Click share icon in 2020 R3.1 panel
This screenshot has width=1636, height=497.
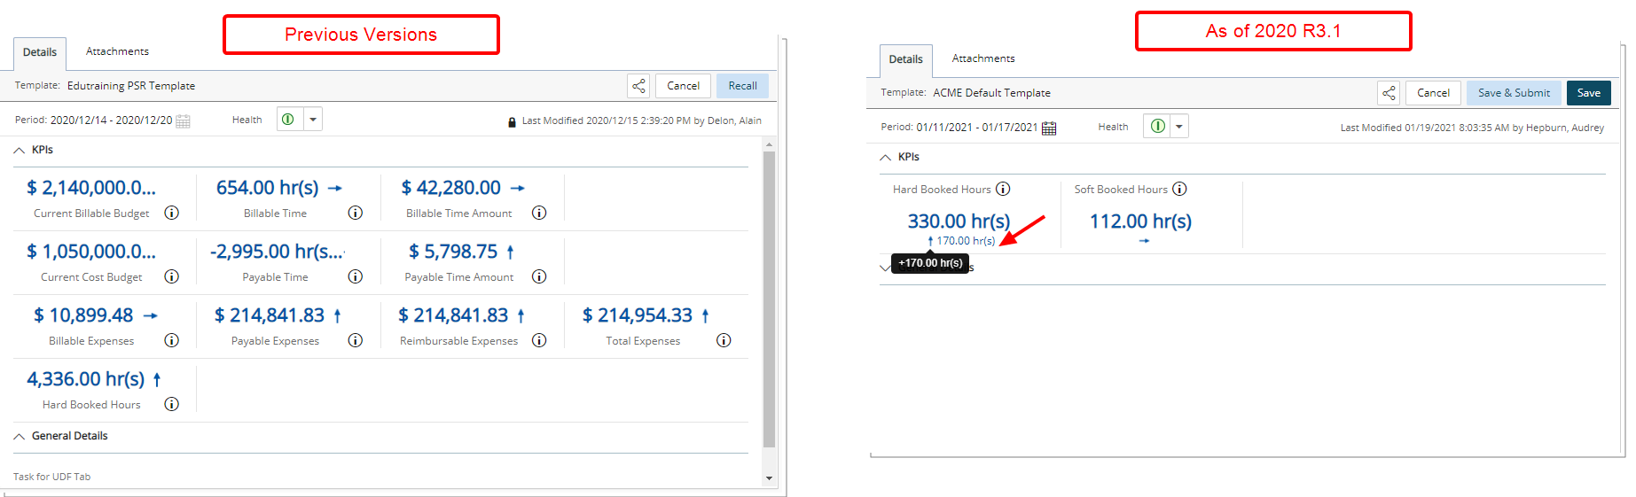point(1389,93)
